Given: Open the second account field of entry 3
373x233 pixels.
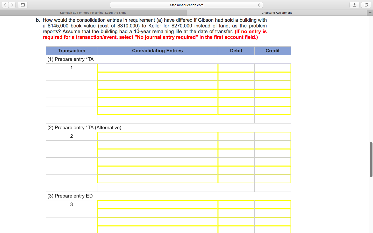Looking at the screenshot, I should coord(157,213).
